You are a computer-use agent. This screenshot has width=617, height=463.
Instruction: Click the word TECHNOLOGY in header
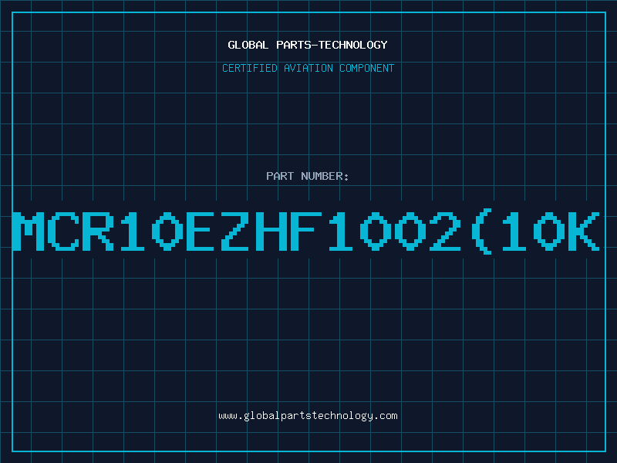[353, 45]
